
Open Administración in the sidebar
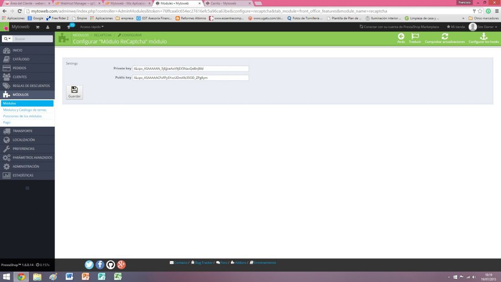(x=27, y=167)
